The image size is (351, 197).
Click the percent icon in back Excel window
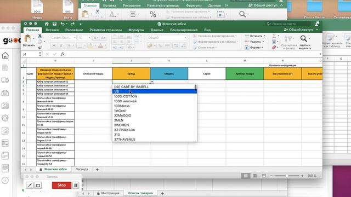pos(153,15)
